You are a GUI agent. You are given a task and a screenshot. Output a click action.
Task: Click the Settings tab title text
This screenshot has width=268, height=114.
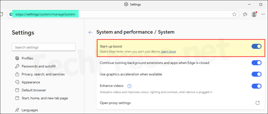(135, 4)
